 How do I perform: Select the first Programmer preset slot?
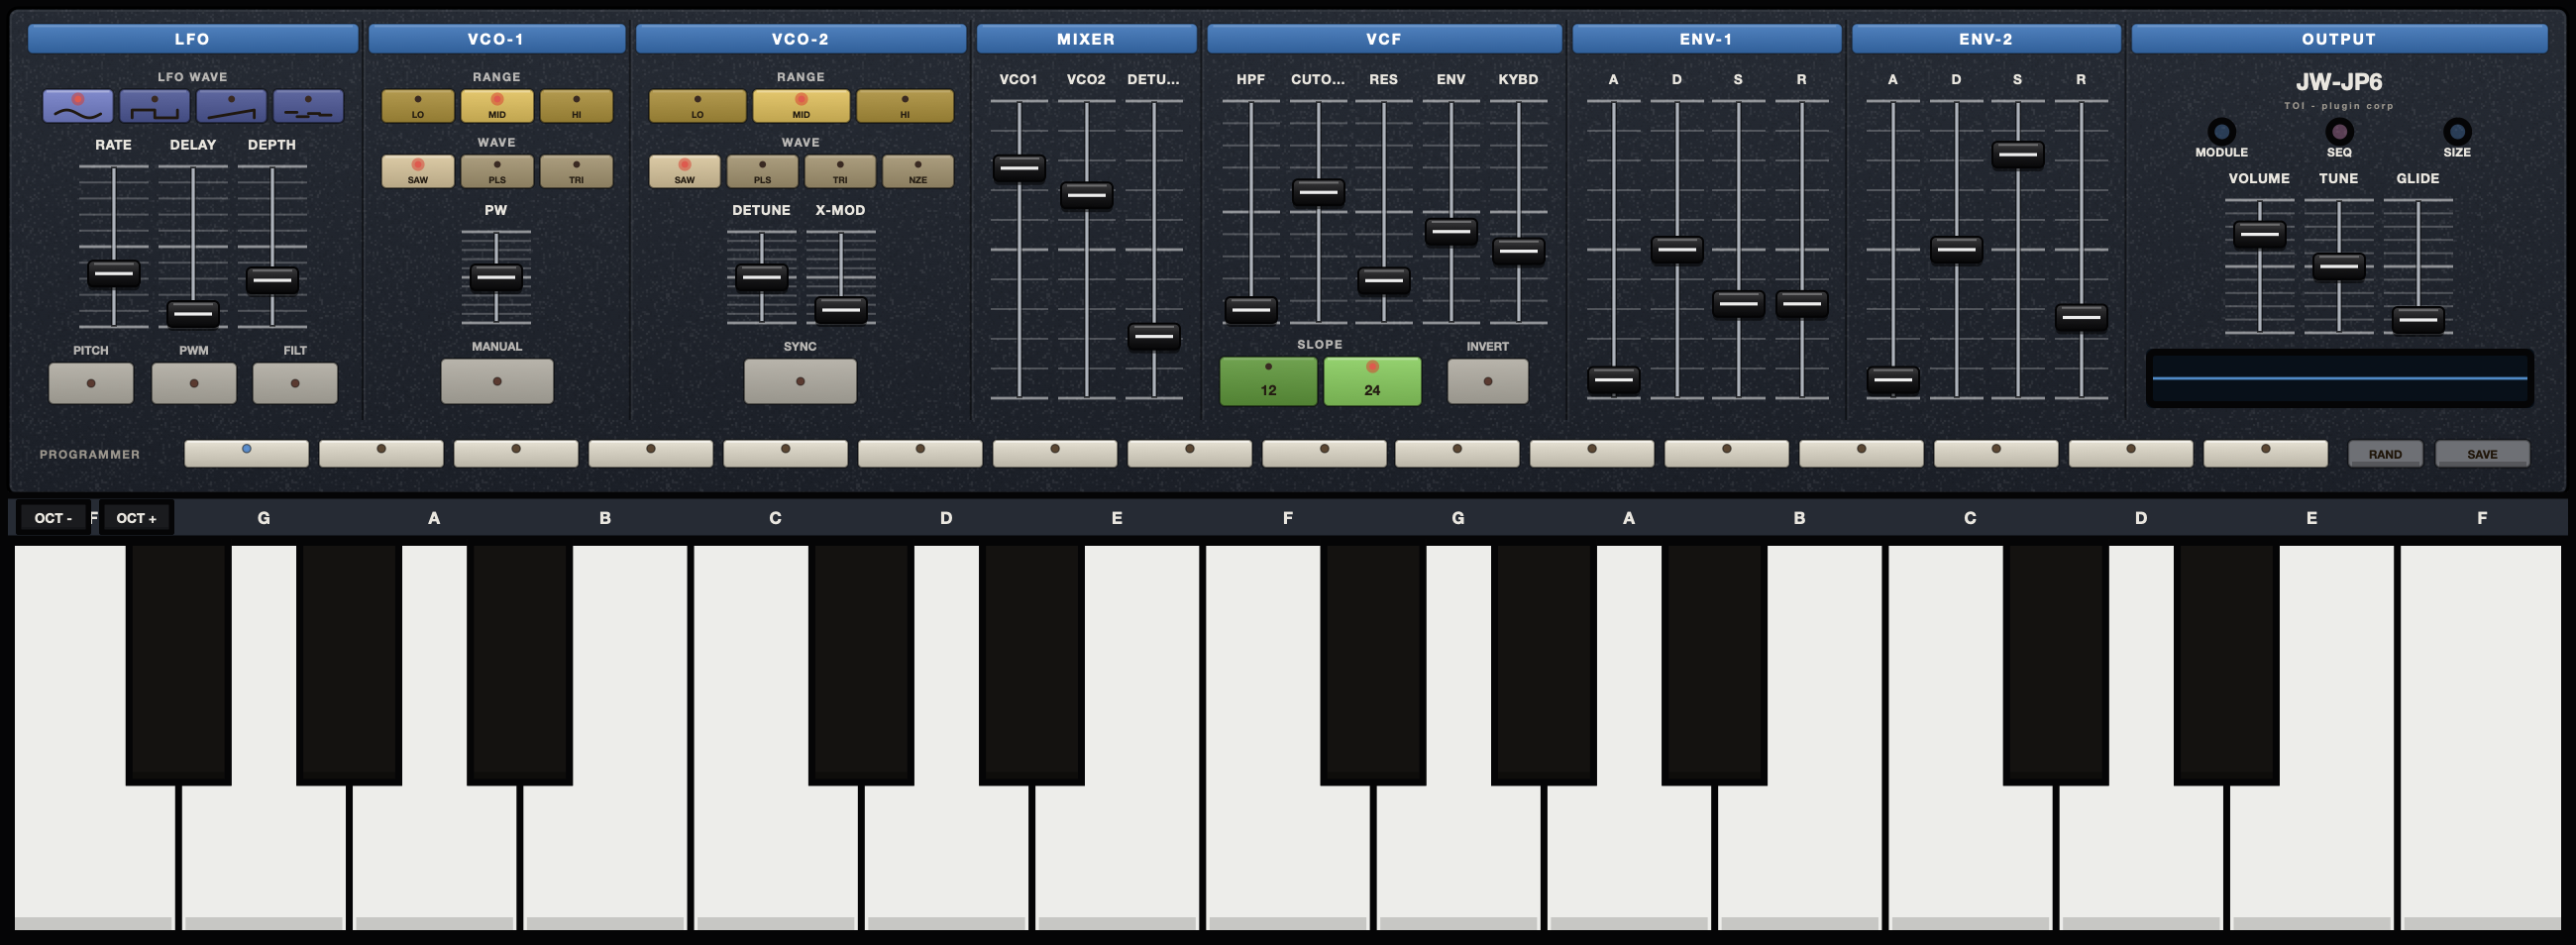(x=246, y=453)
